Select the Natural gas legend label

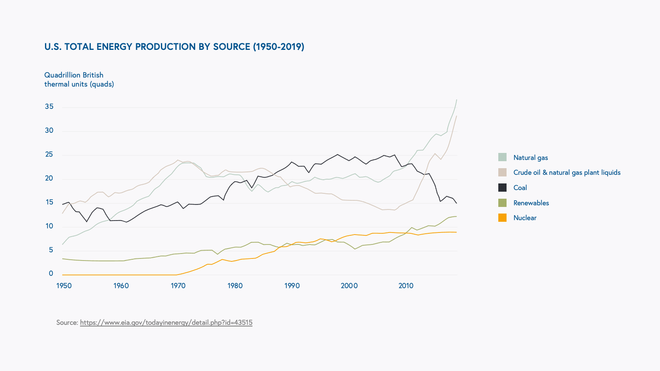[x=530, y=157]
